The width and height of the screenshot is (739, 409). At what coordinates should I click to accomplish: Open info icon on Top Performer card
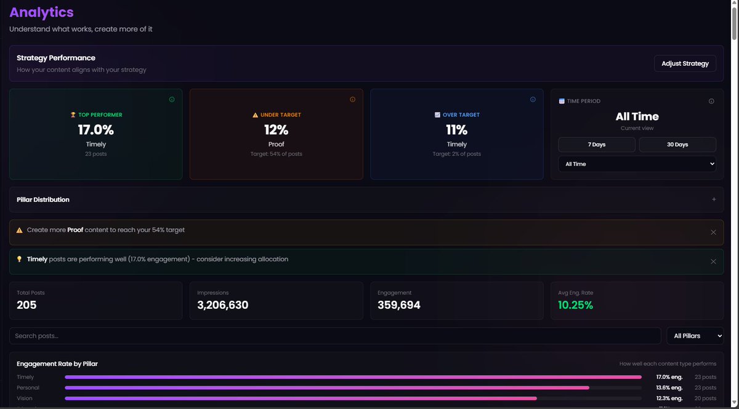click(x=172, y=100)
